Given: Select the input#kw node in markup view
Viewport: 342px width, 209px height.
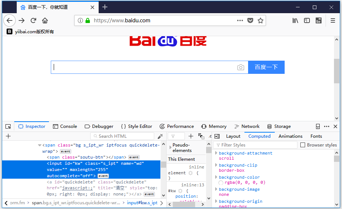Looking at the screenshot, I should [x=81, y=170].
